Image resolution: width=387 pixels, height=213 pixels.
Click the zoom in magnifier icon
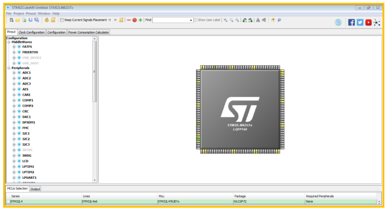[225, 20]
